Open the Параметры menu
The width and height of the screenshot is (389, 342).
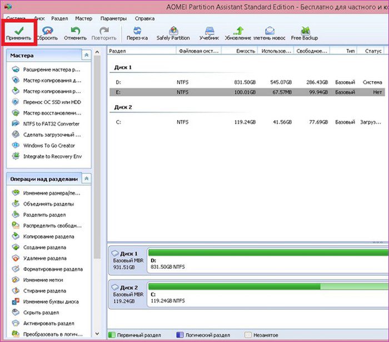click(x=113, y=18)
